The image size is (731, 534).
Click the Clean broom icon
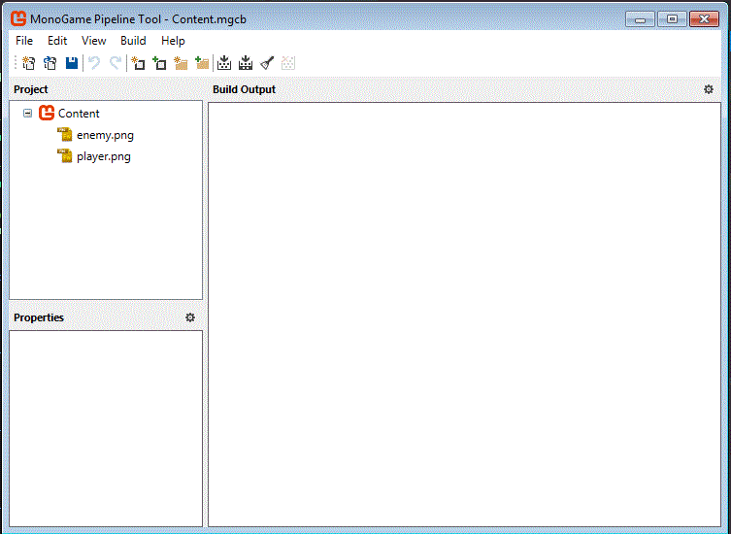pos(267,63)
